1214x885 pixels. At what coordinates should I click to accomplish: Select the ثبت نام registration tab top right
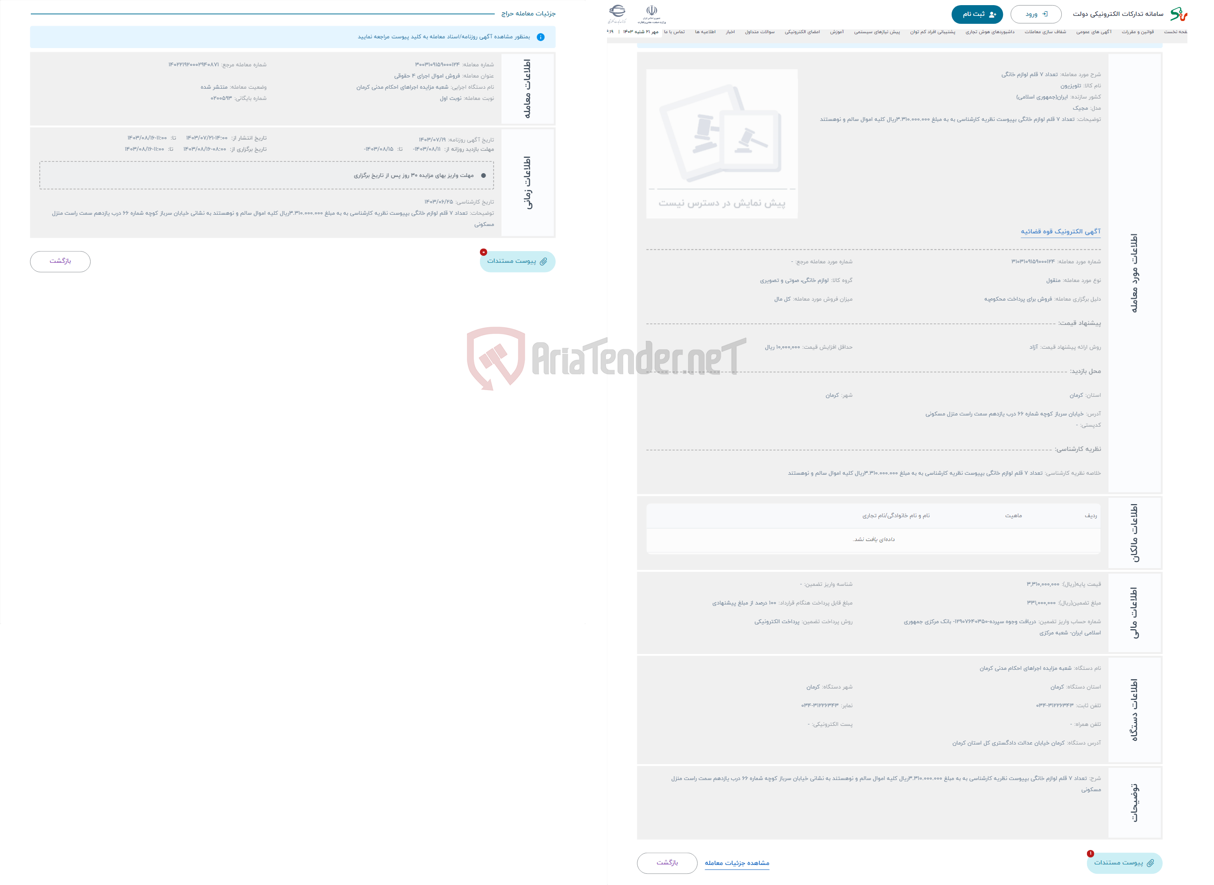pyautogui.click(x=974, y=13)
